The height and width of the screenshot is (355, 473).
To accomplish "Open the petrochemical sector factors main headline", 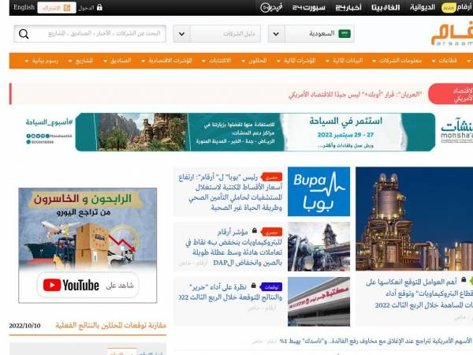I will (x=419, y=293).
